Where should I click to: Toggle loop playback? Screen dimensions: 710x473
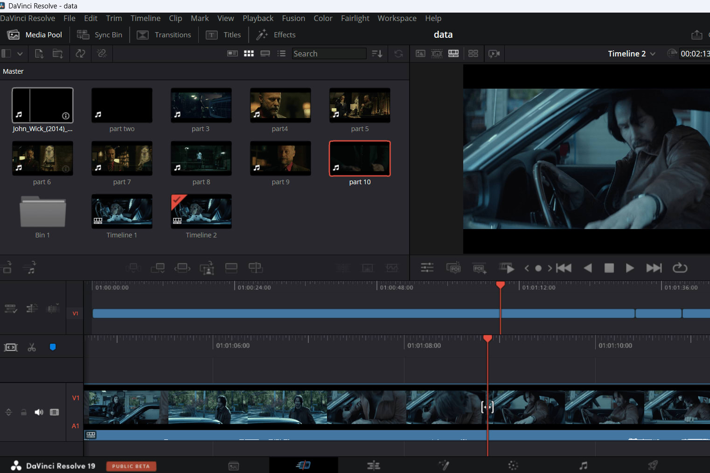[x=680, y=268]
